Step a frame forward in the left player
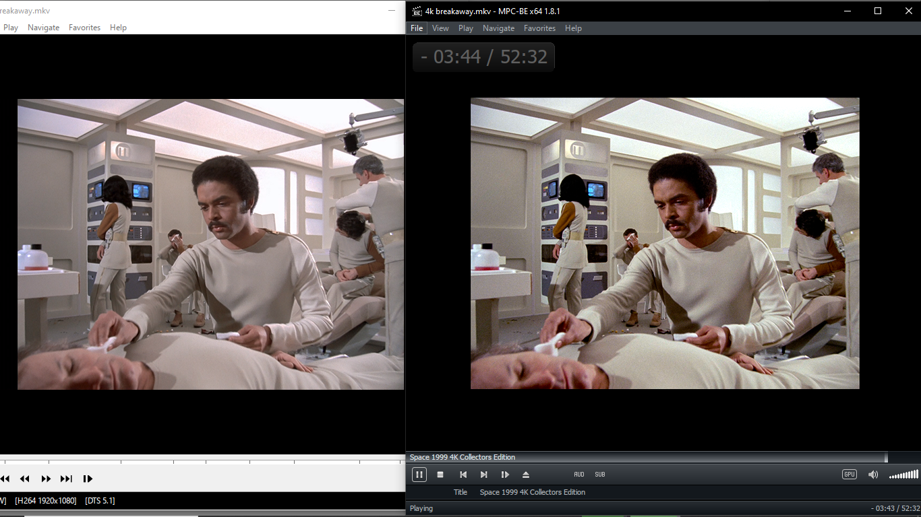This screenshot has width=921, height=517. coord(88,479)
